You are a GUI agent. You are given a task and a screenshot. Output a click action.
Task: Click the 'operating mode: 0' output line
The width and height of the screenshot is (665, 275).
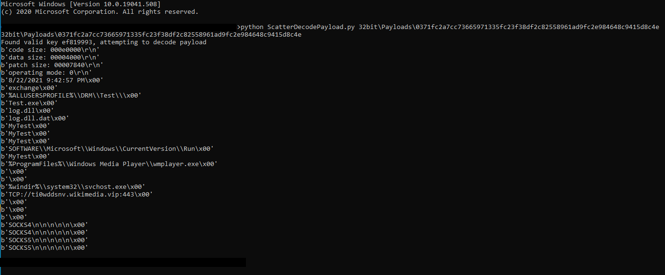click(46, 73)
